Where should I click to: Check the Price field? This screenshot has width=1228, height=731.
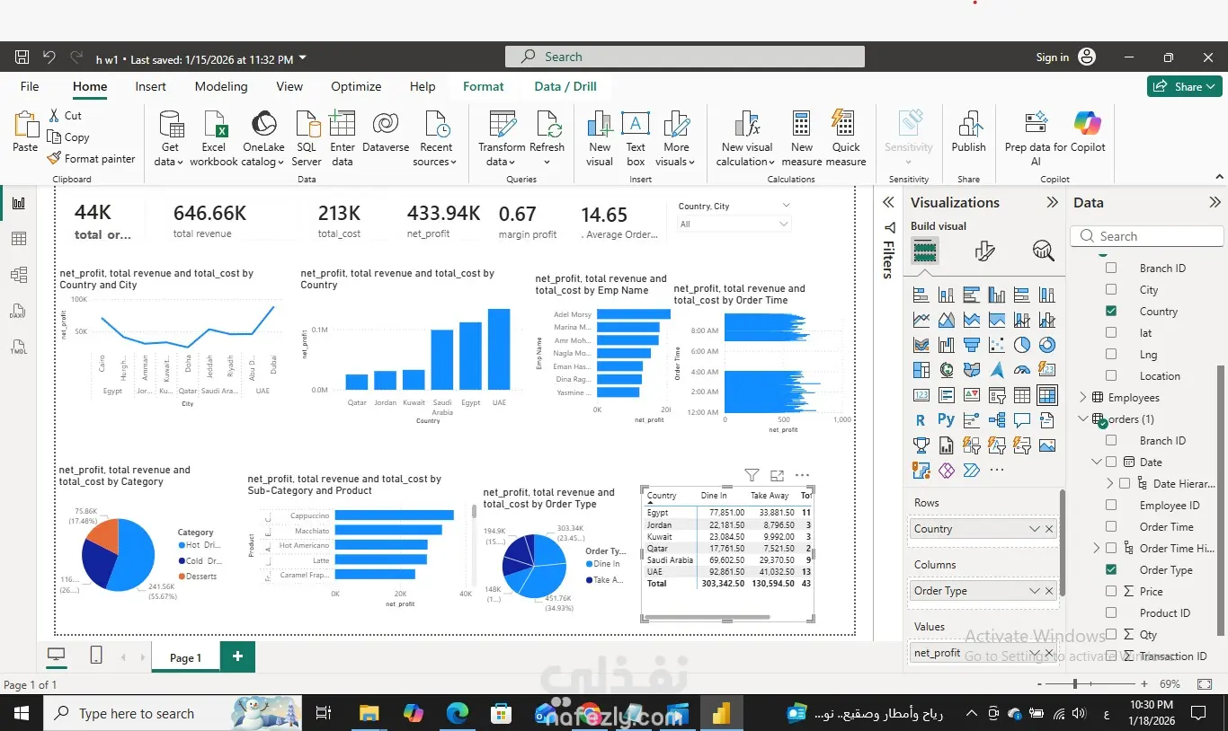1111,592
